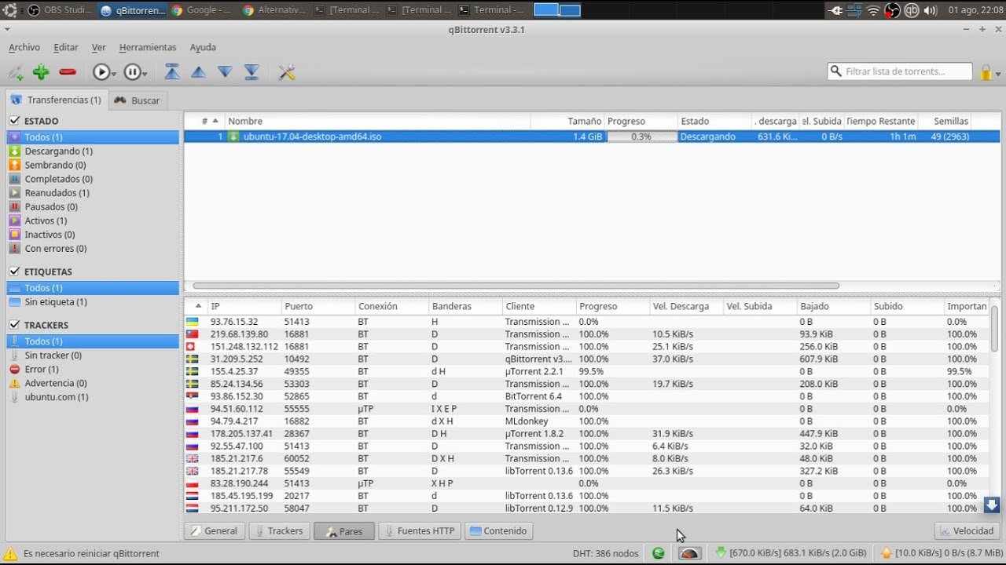
Task: Select Error (1) tracker filter
Action: tap(93, 369)
